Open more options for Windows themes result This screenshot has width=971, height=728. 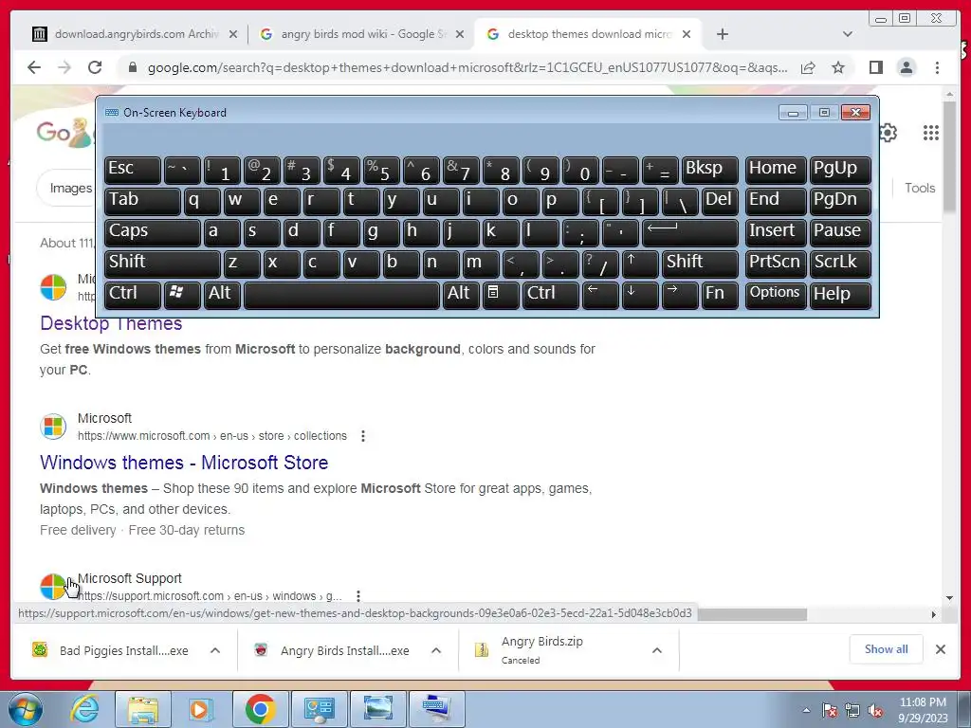(363, 436)
